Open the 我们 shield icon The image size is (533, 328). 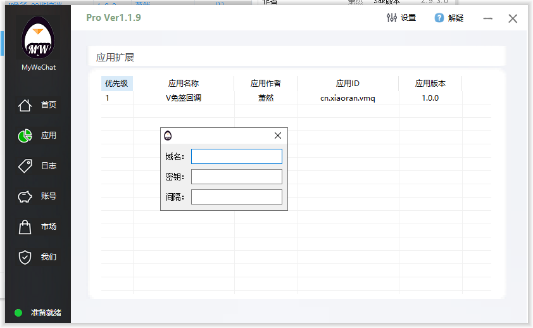point(25,257)
